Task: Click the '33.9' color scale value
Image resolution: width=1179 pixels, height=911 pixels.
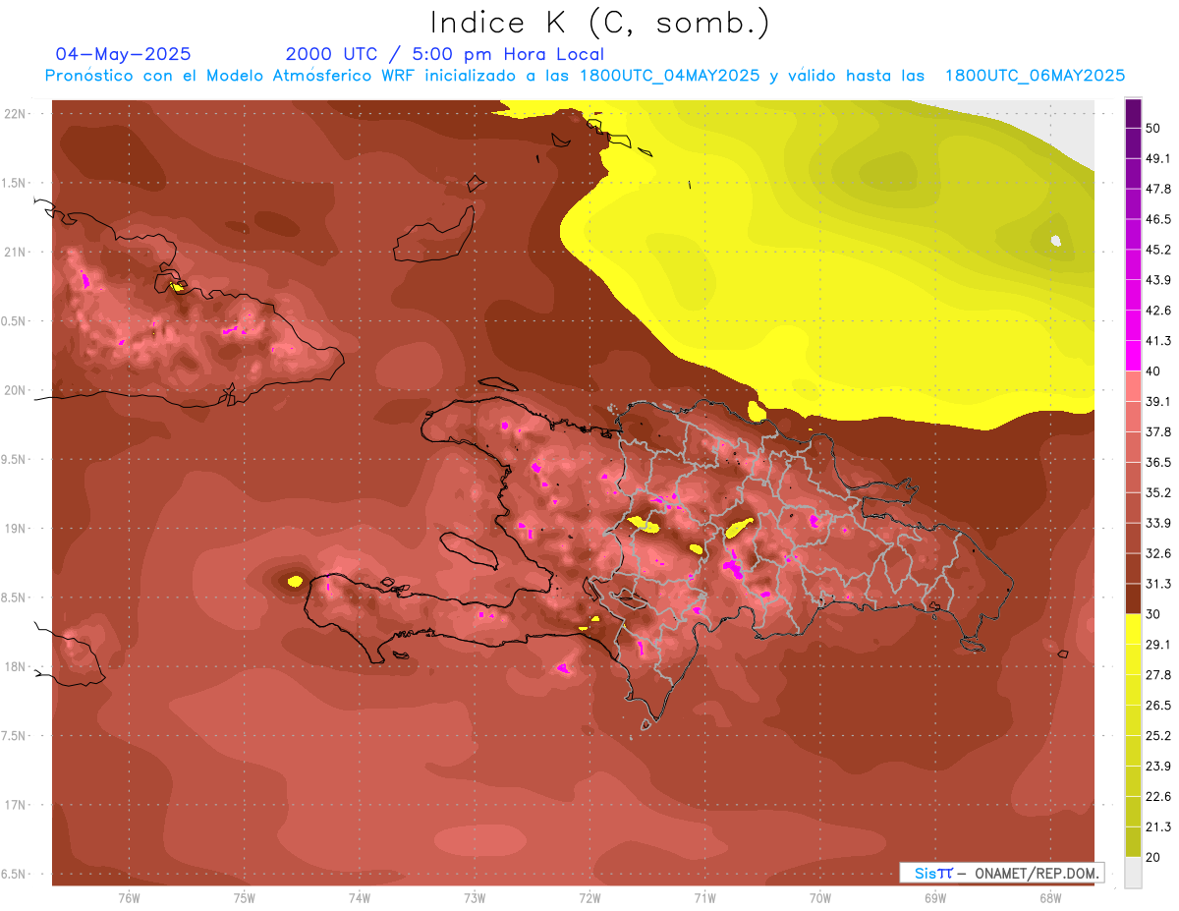Action: pos(1159,523)
